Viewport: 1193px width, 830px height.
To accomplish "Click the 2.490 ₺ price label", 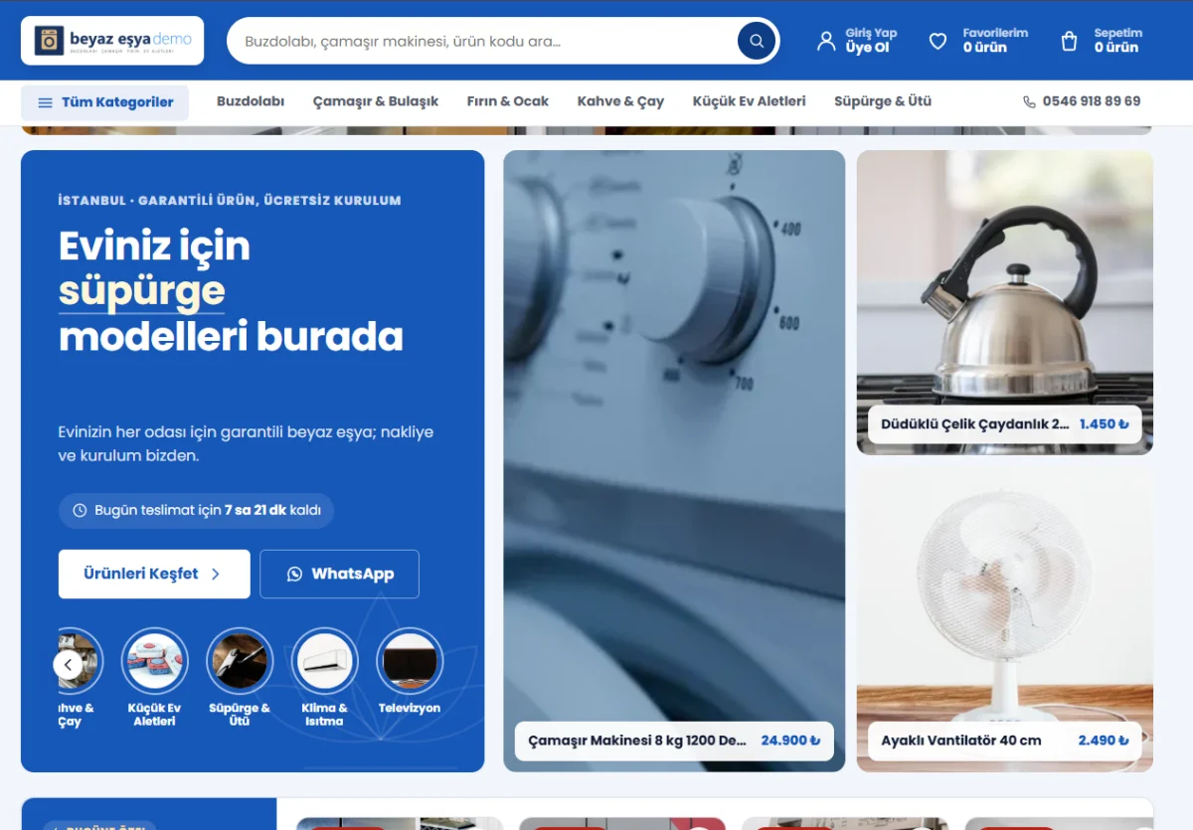I will click(1104, 741).
